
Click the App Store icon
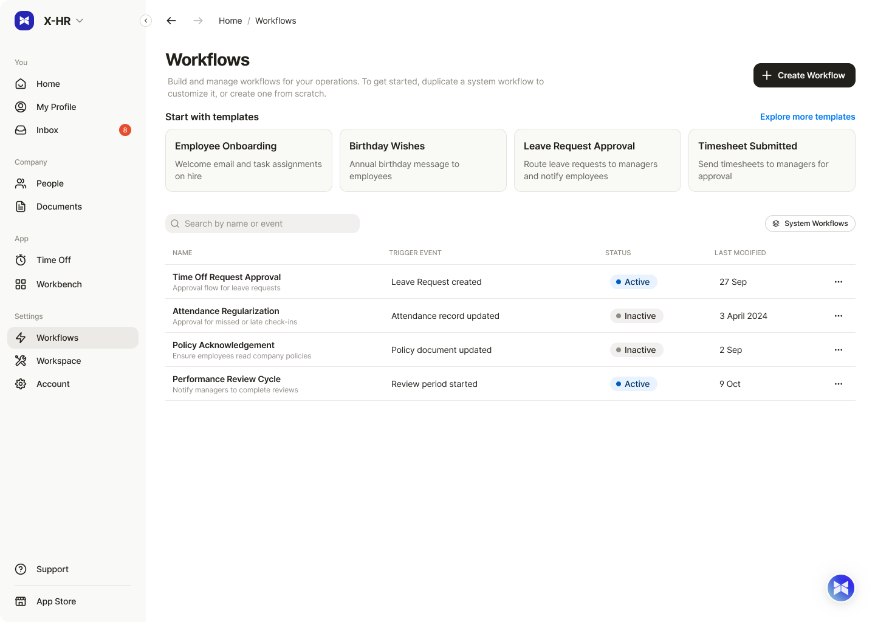(x=21, y=601)
